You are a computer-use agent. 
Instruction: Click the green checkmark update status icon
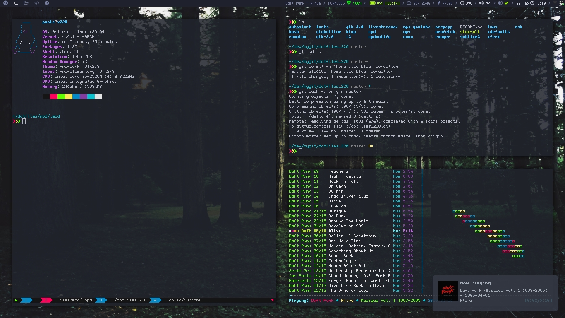pyautogui.click(x=506, y=3)
